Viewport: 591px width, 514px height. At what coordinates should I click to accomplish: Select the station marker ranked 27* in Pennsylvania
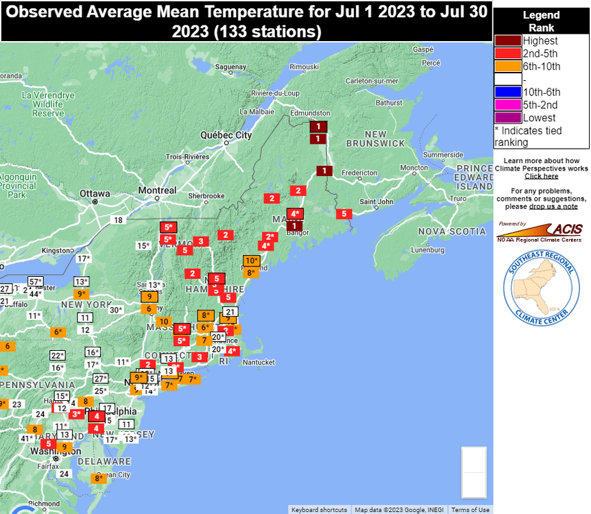[x=101, y=378]
